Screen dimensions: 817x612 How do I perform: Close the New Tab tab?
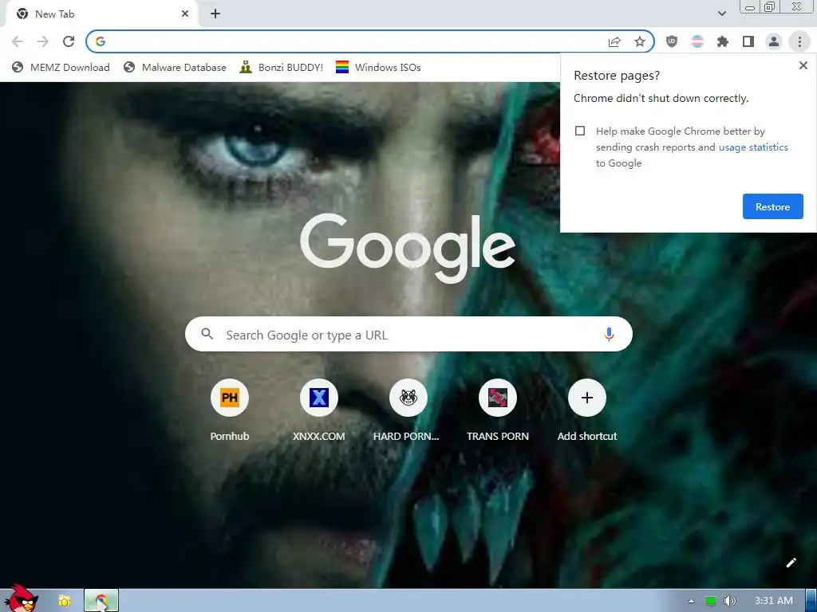point(185,14)
